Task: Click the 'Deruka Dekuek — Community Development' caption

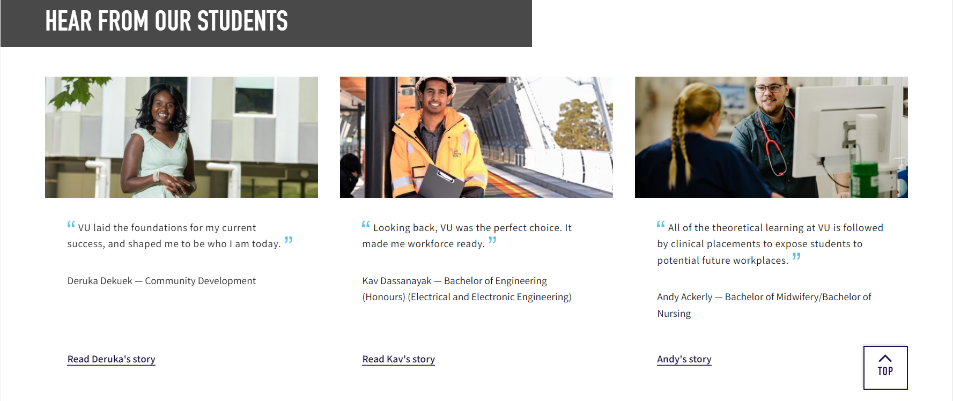Action: [161, 281]
